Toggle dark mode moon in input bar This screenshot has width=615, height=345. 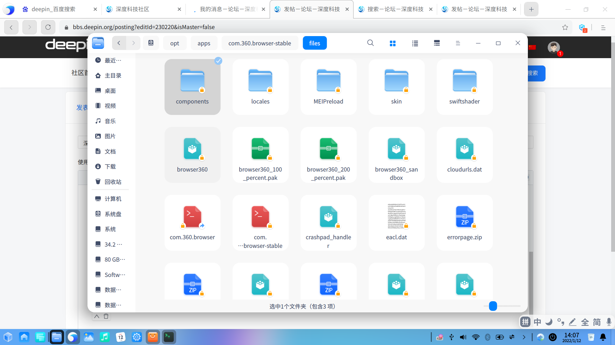pyautogui.click(x=549, y=322)
